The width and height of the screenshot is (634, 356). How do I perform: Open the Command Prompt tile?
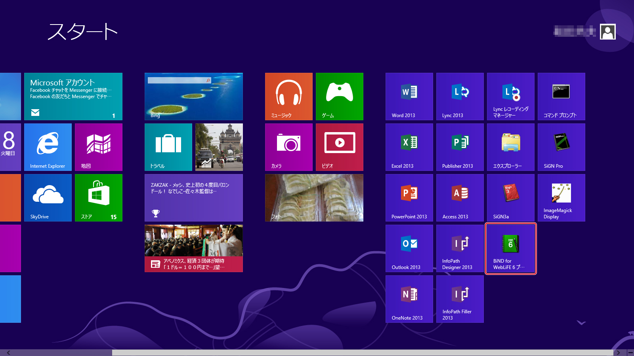pos(561,97)
